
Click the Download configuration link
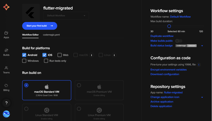tap(165, 74)
